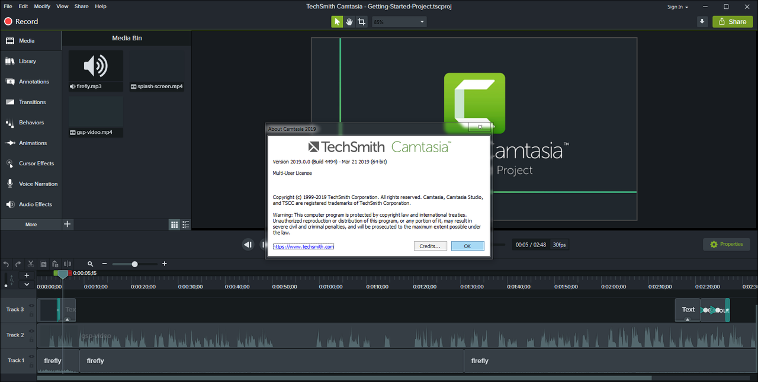The height and width of the screenshot is (382, 758).
Task: Open the Properties panel
Action: point(727,244)
